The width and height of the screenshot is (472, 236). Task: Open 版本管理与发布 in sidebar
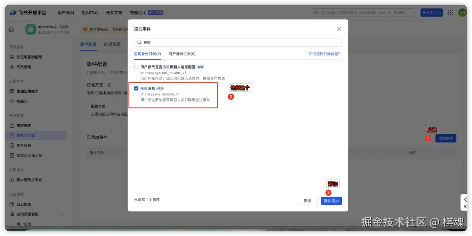[29, 180]
